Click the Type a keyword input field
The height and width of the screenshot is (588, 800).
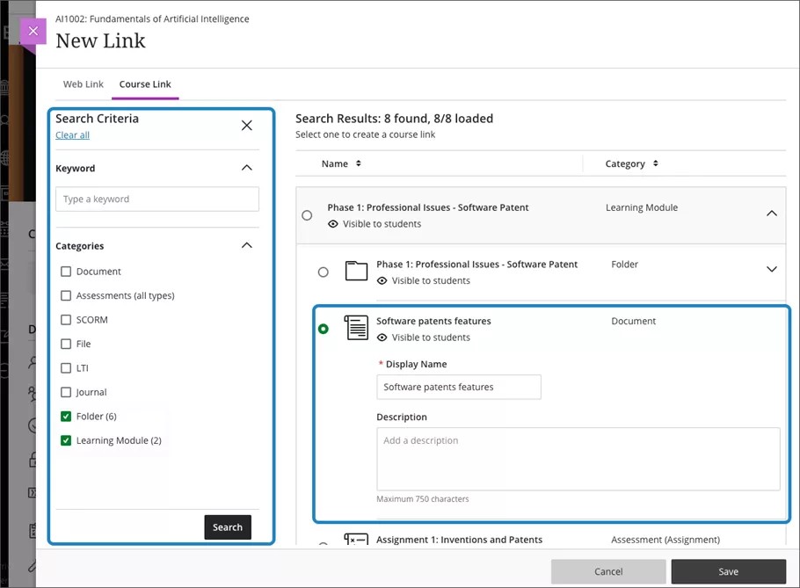coord(156,199)
